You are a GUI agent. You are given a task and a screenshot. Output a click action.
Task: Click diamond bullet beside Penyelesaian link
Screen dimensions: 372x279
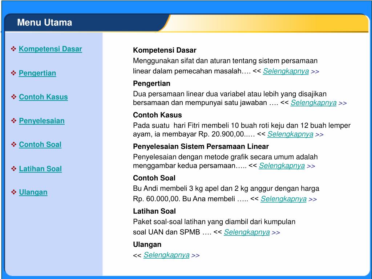[13, 121]
